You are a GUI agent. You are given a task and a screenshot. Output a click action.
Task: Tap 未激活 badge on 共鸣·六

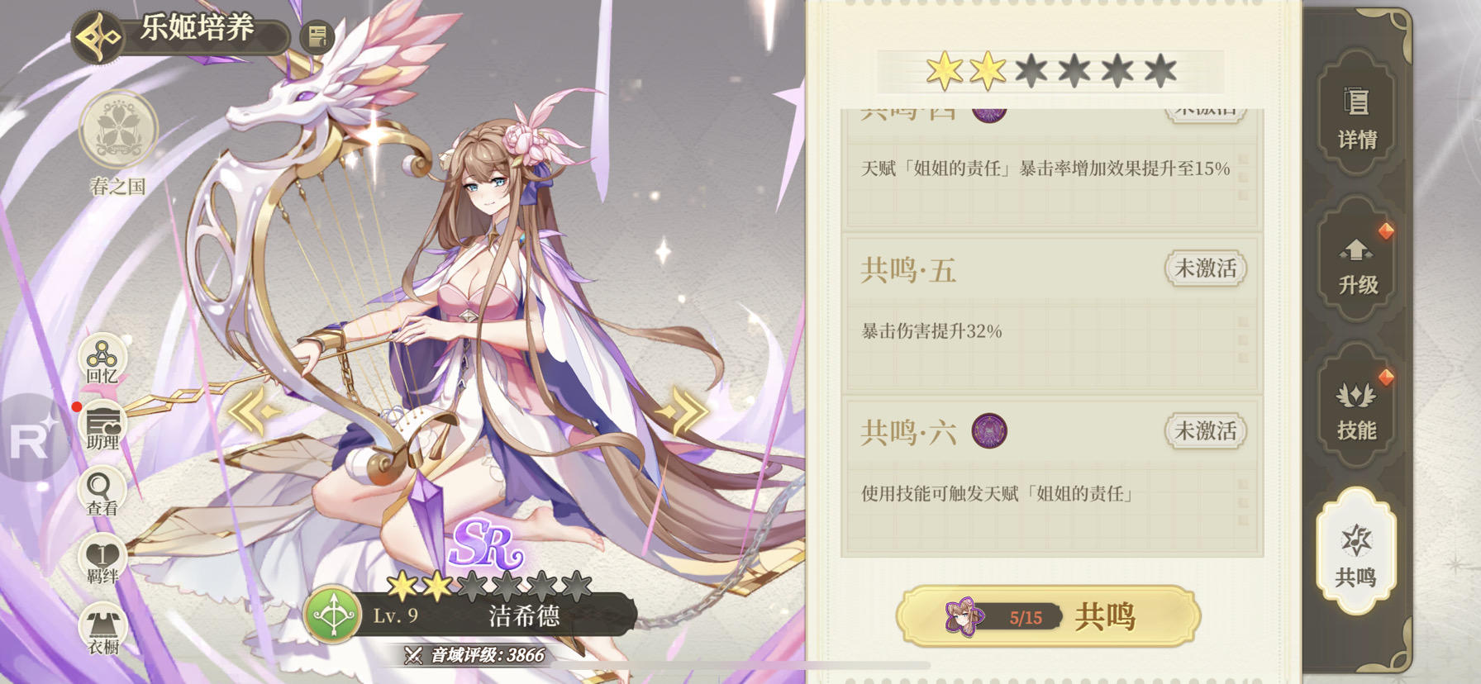[x=1206, y=430]
